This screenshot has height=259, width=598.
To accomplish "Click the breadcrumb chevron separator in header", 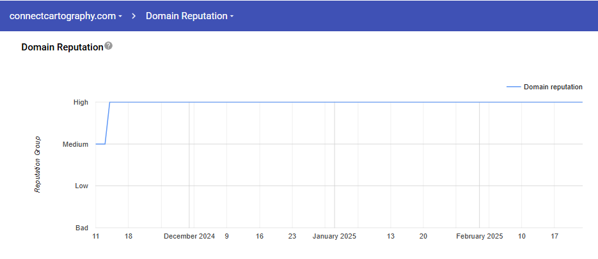I will point(134,16).
